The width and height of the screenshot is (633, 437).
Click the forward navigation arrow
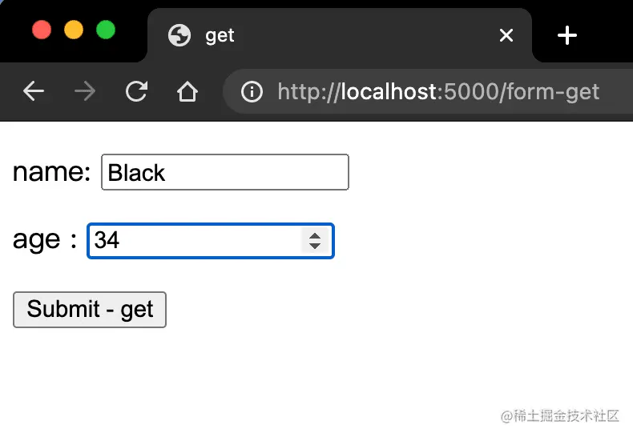point(85,91)
